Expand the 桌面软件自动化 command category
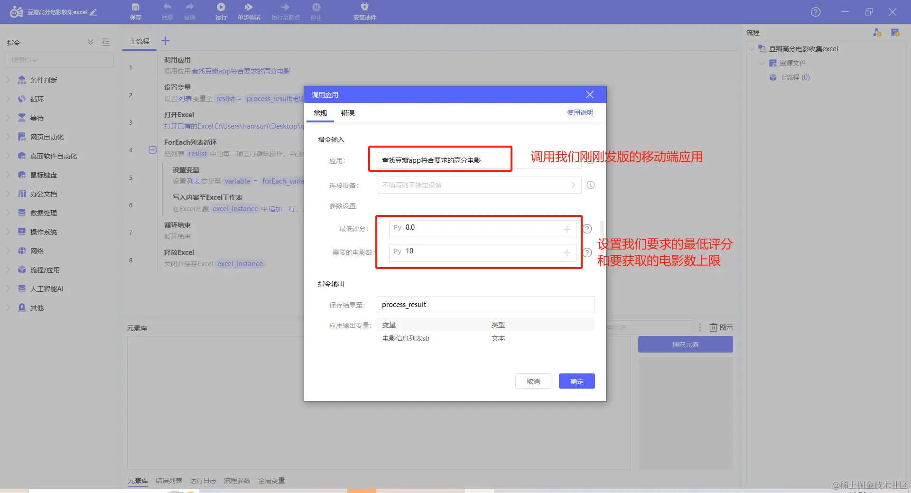 point(8,156)
